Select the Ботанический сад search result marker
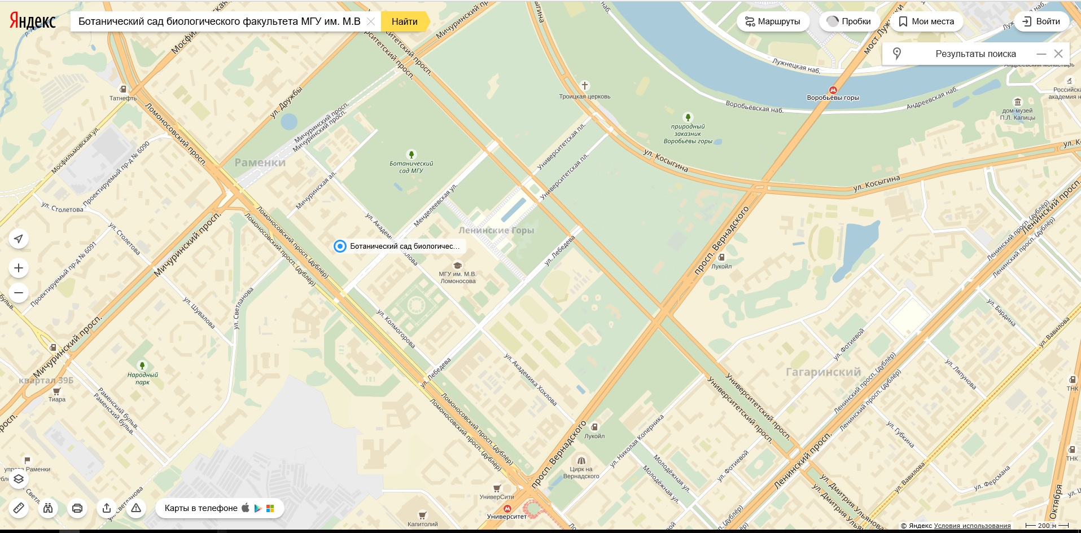 pos(340,246)
